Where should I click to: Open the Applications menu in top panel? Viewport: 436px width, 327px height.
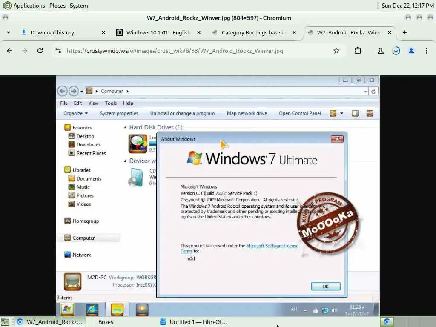(24, 6)
